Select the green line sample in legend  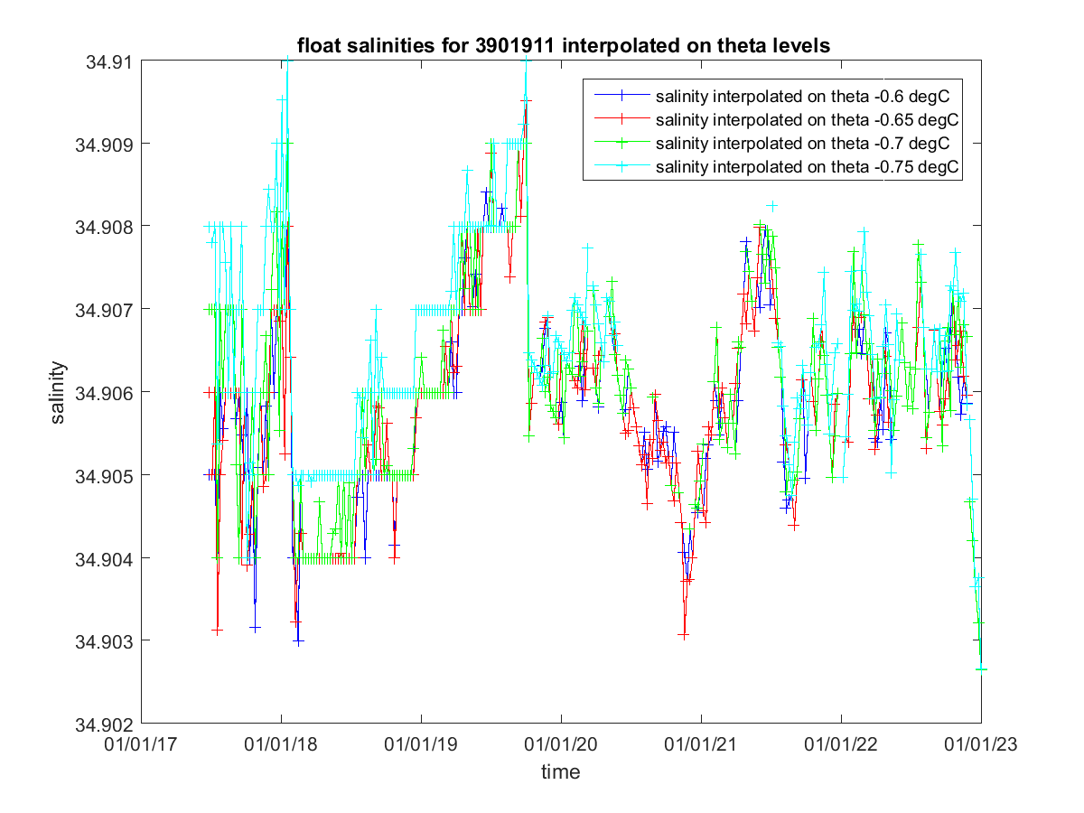pos(621,143)
